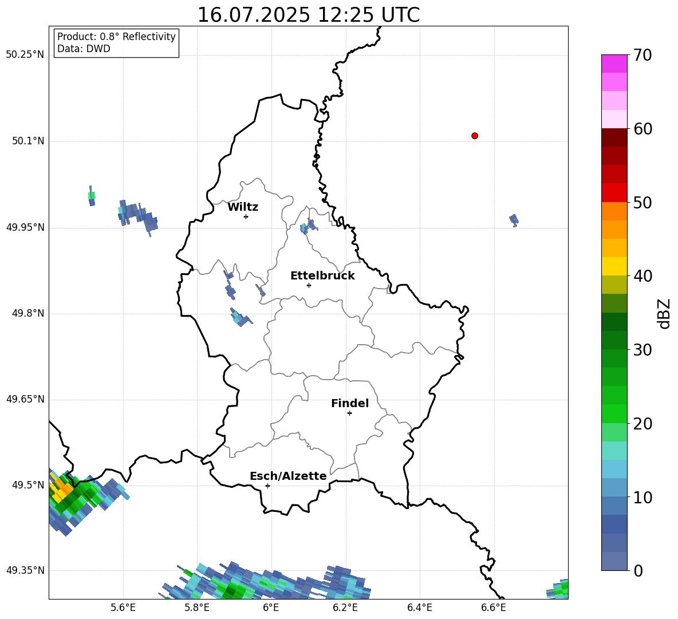Click the 49.35°N latitude label
The height and width of the screenshot is (619, 678).
click(25, 570)
